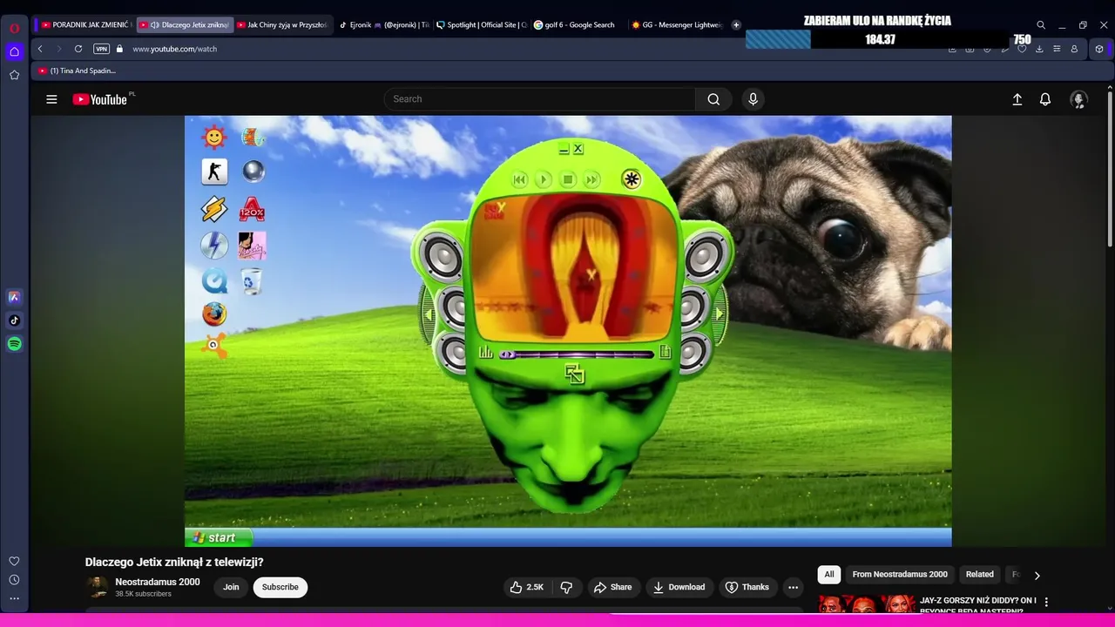The height and width of the screenshot is (627, 1115).
Task: Open the YouTube create upload icon
Action: click(x=1017, y=99)
